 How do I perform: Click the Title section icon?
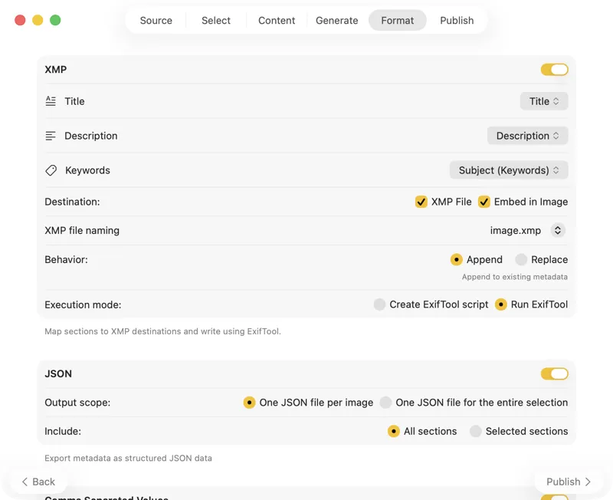(51, 101)
